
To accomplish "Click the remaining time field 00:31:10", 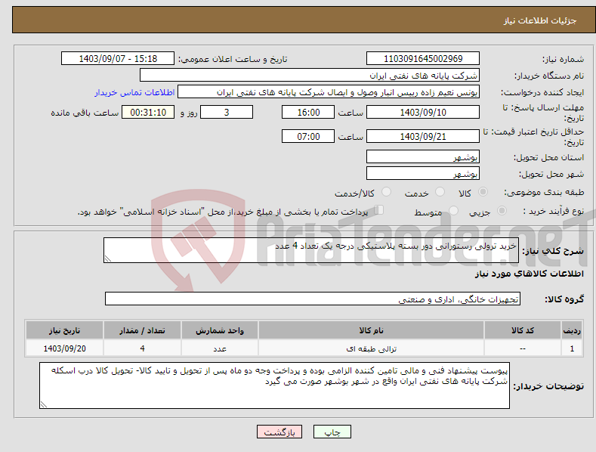I will (148, 112).
